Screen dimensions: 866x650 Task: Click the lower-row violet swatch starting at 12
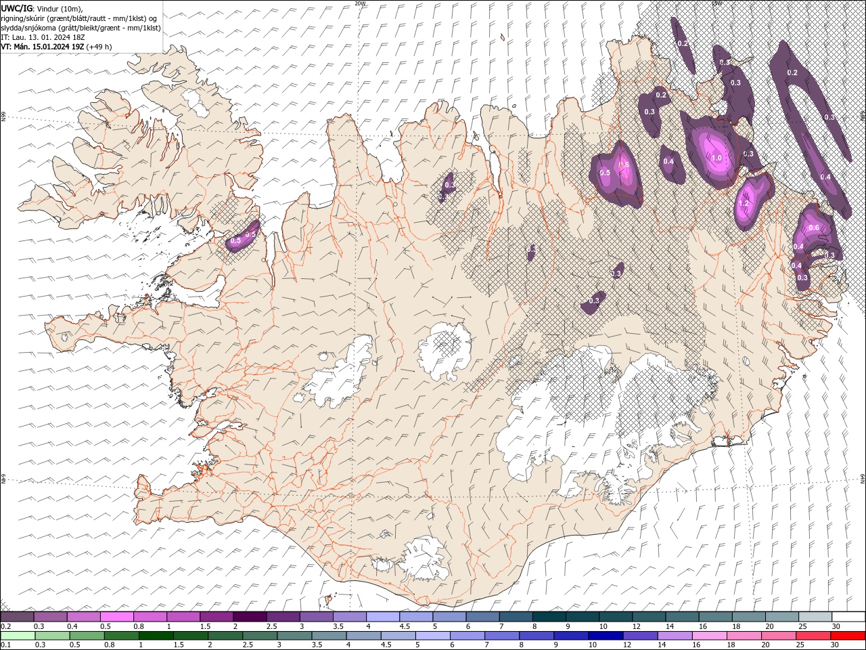639,636
